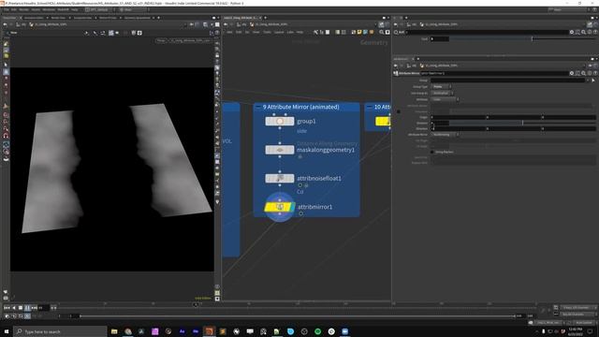Stop timeline playback
This screenshot has width=599, height=337.
coord(21,308)
